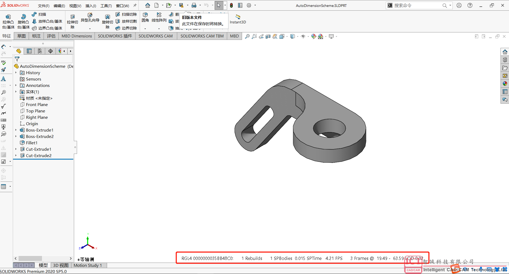Switch to the Motion Study 1 tab
Viewport: 509px width, 274px height.
(88, 265)
